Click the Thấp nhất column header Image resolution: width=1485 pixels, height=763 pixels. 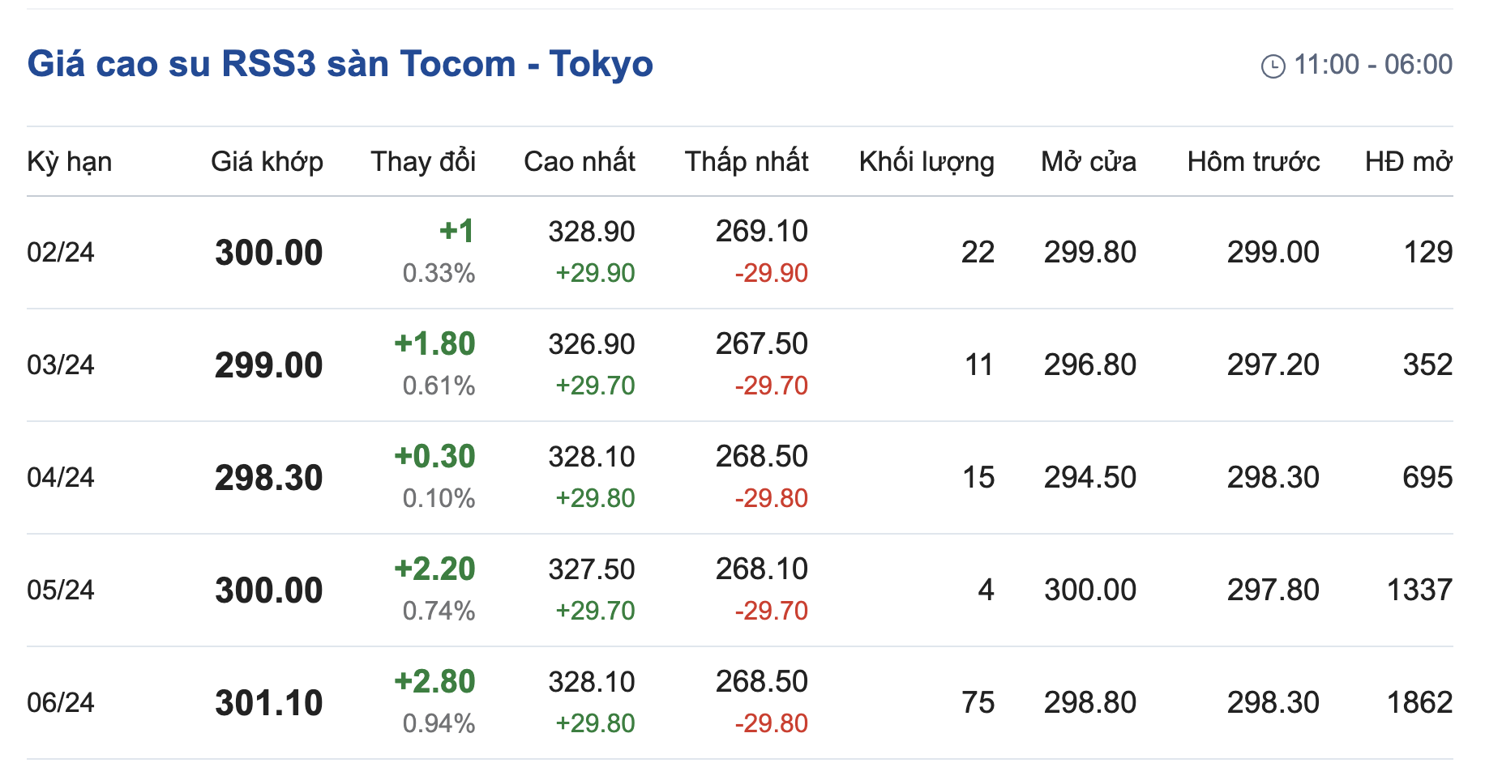(746, 162)
